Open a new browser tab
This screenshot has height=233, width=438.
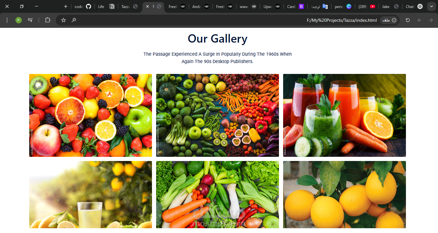coord(66,6)
